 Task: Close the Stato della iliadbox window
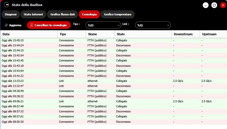pos(223,5)
